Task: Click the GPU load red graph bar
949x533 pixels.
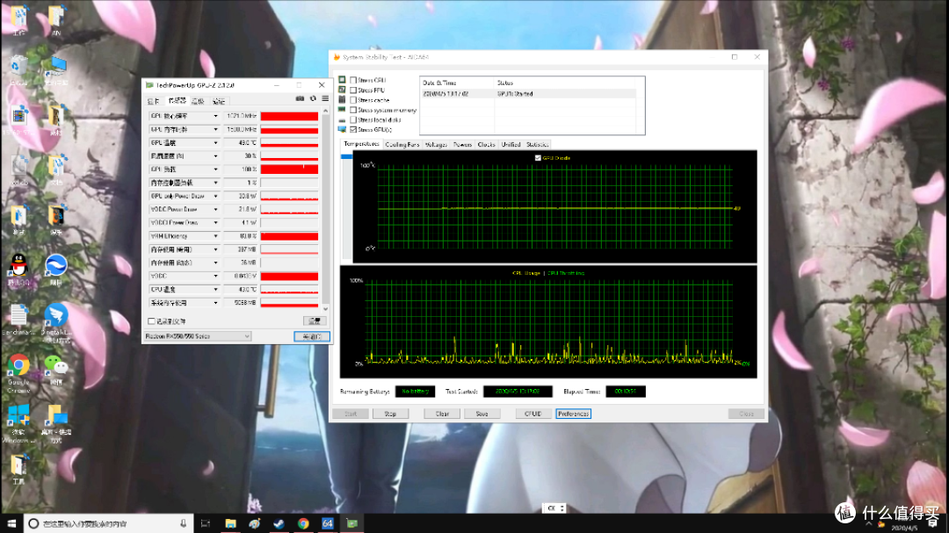Action: coord(289,169)
